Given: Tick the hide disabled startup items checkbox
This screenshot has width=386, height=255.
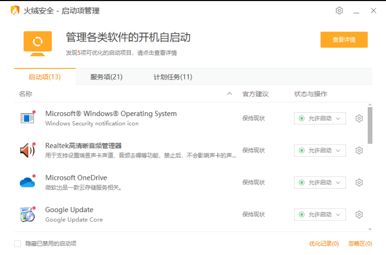Looking at the screenshot, I should pos(17,244).
